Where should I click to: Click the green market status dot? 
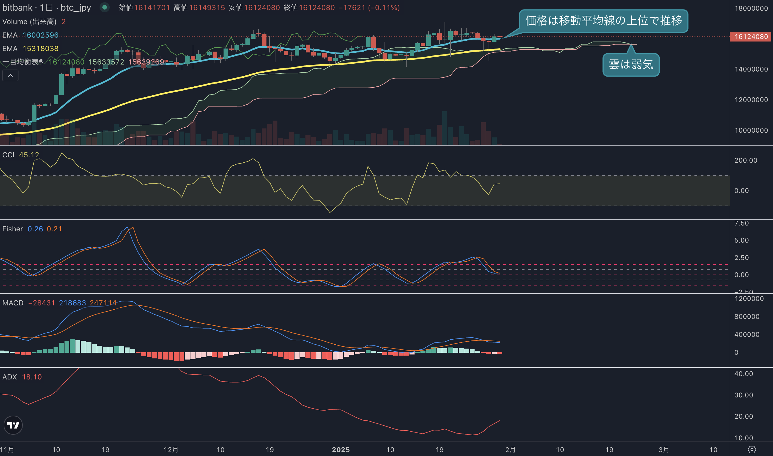point(104,7)
